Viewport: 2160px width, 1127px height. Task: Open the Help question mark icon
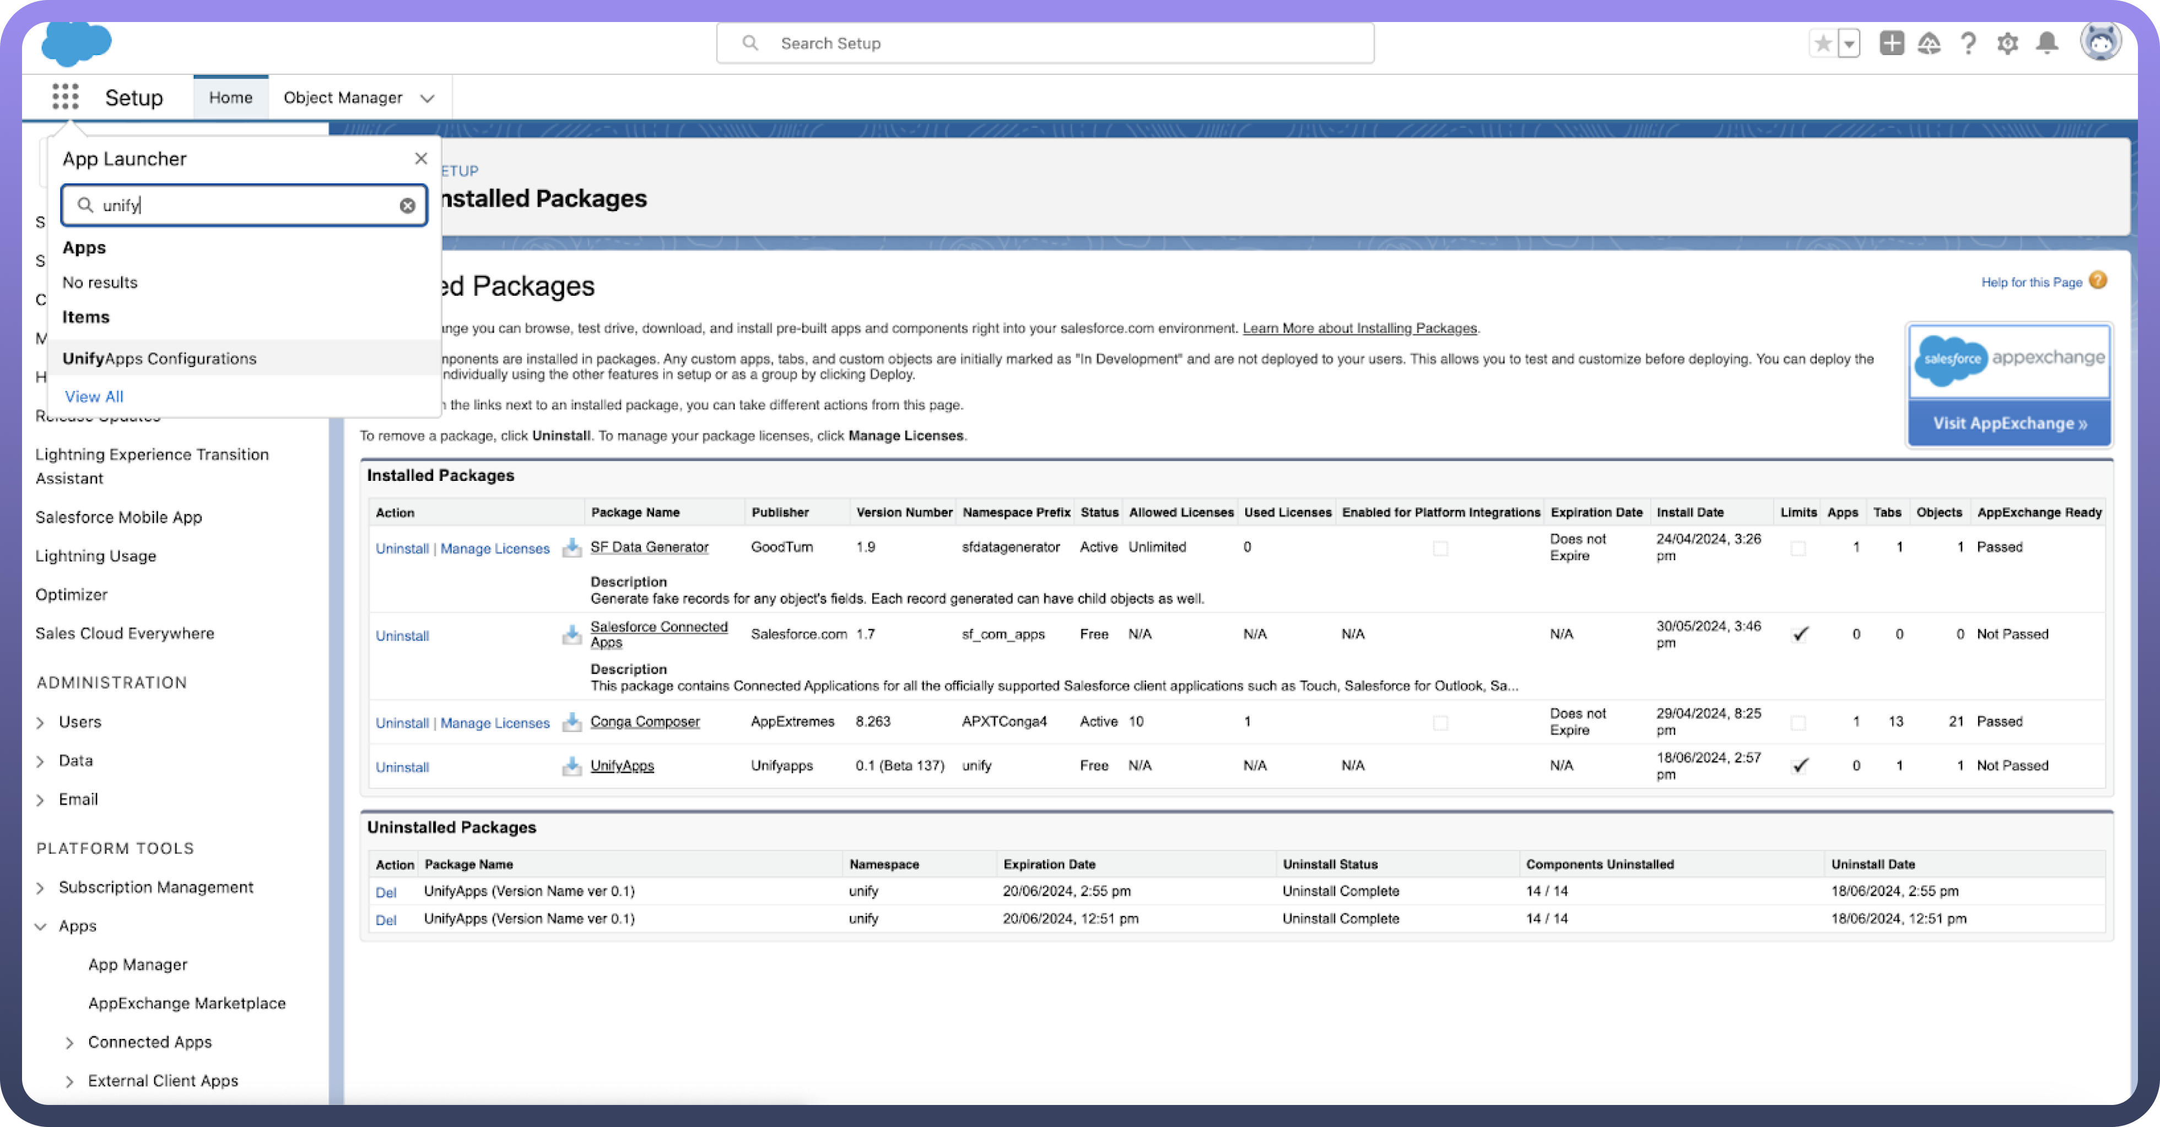[1968, 43]
